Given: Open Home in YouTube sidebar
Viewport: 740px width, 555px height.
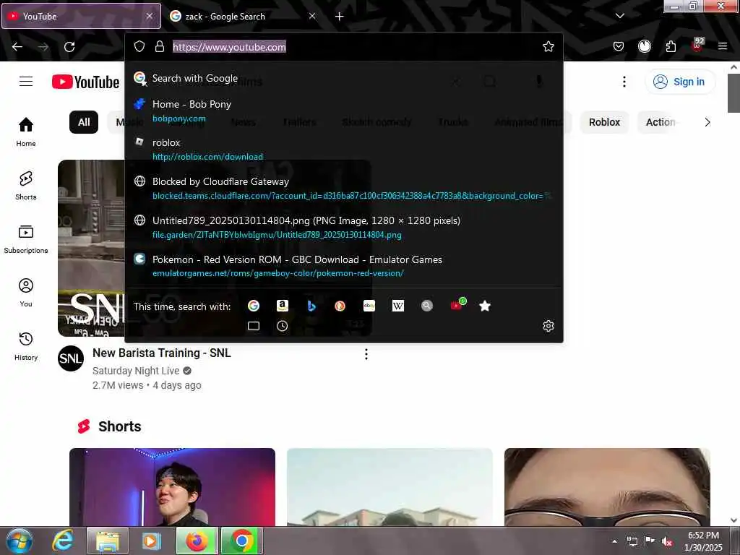Looking at the screenshot, I should click(x=26, y=132).
